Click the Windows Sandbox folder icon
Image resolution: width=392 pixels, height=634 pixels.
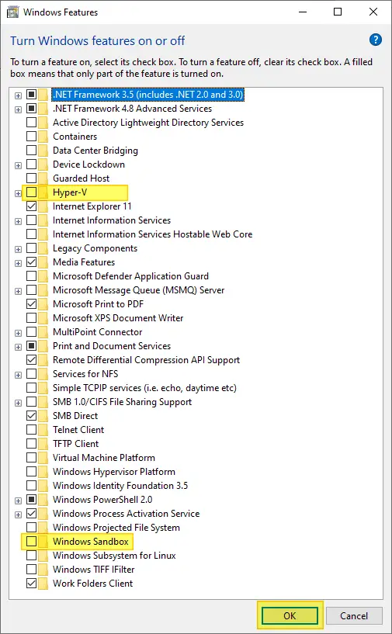click(43, 542)
